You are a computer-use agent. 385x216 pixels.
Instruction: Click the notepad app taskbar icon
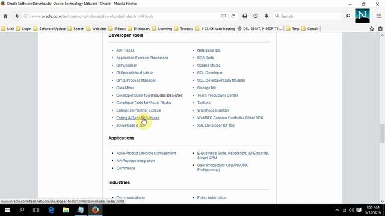pyautogui.click(x=81, y=210)
